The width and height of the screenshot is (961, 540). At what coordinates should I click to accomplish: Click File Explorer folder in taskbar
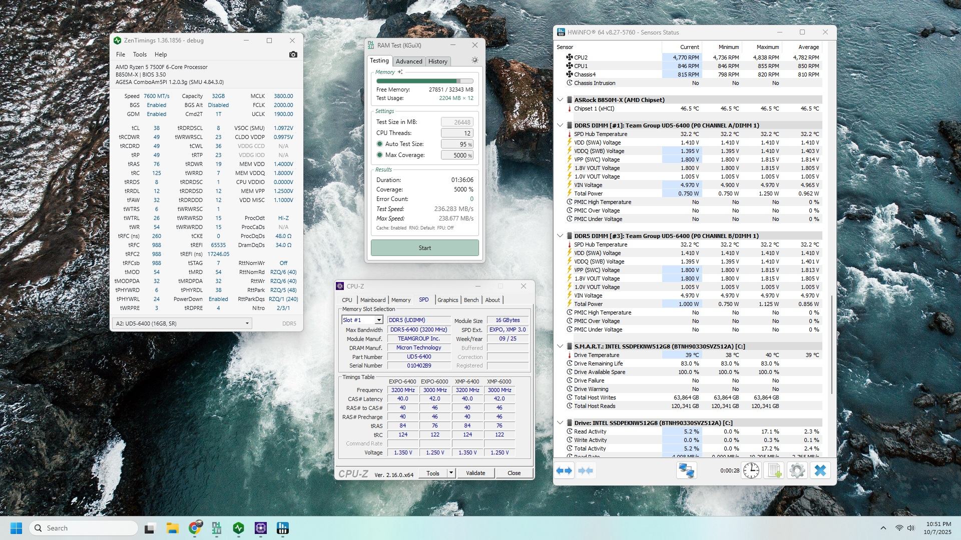[x=172, y=528]
